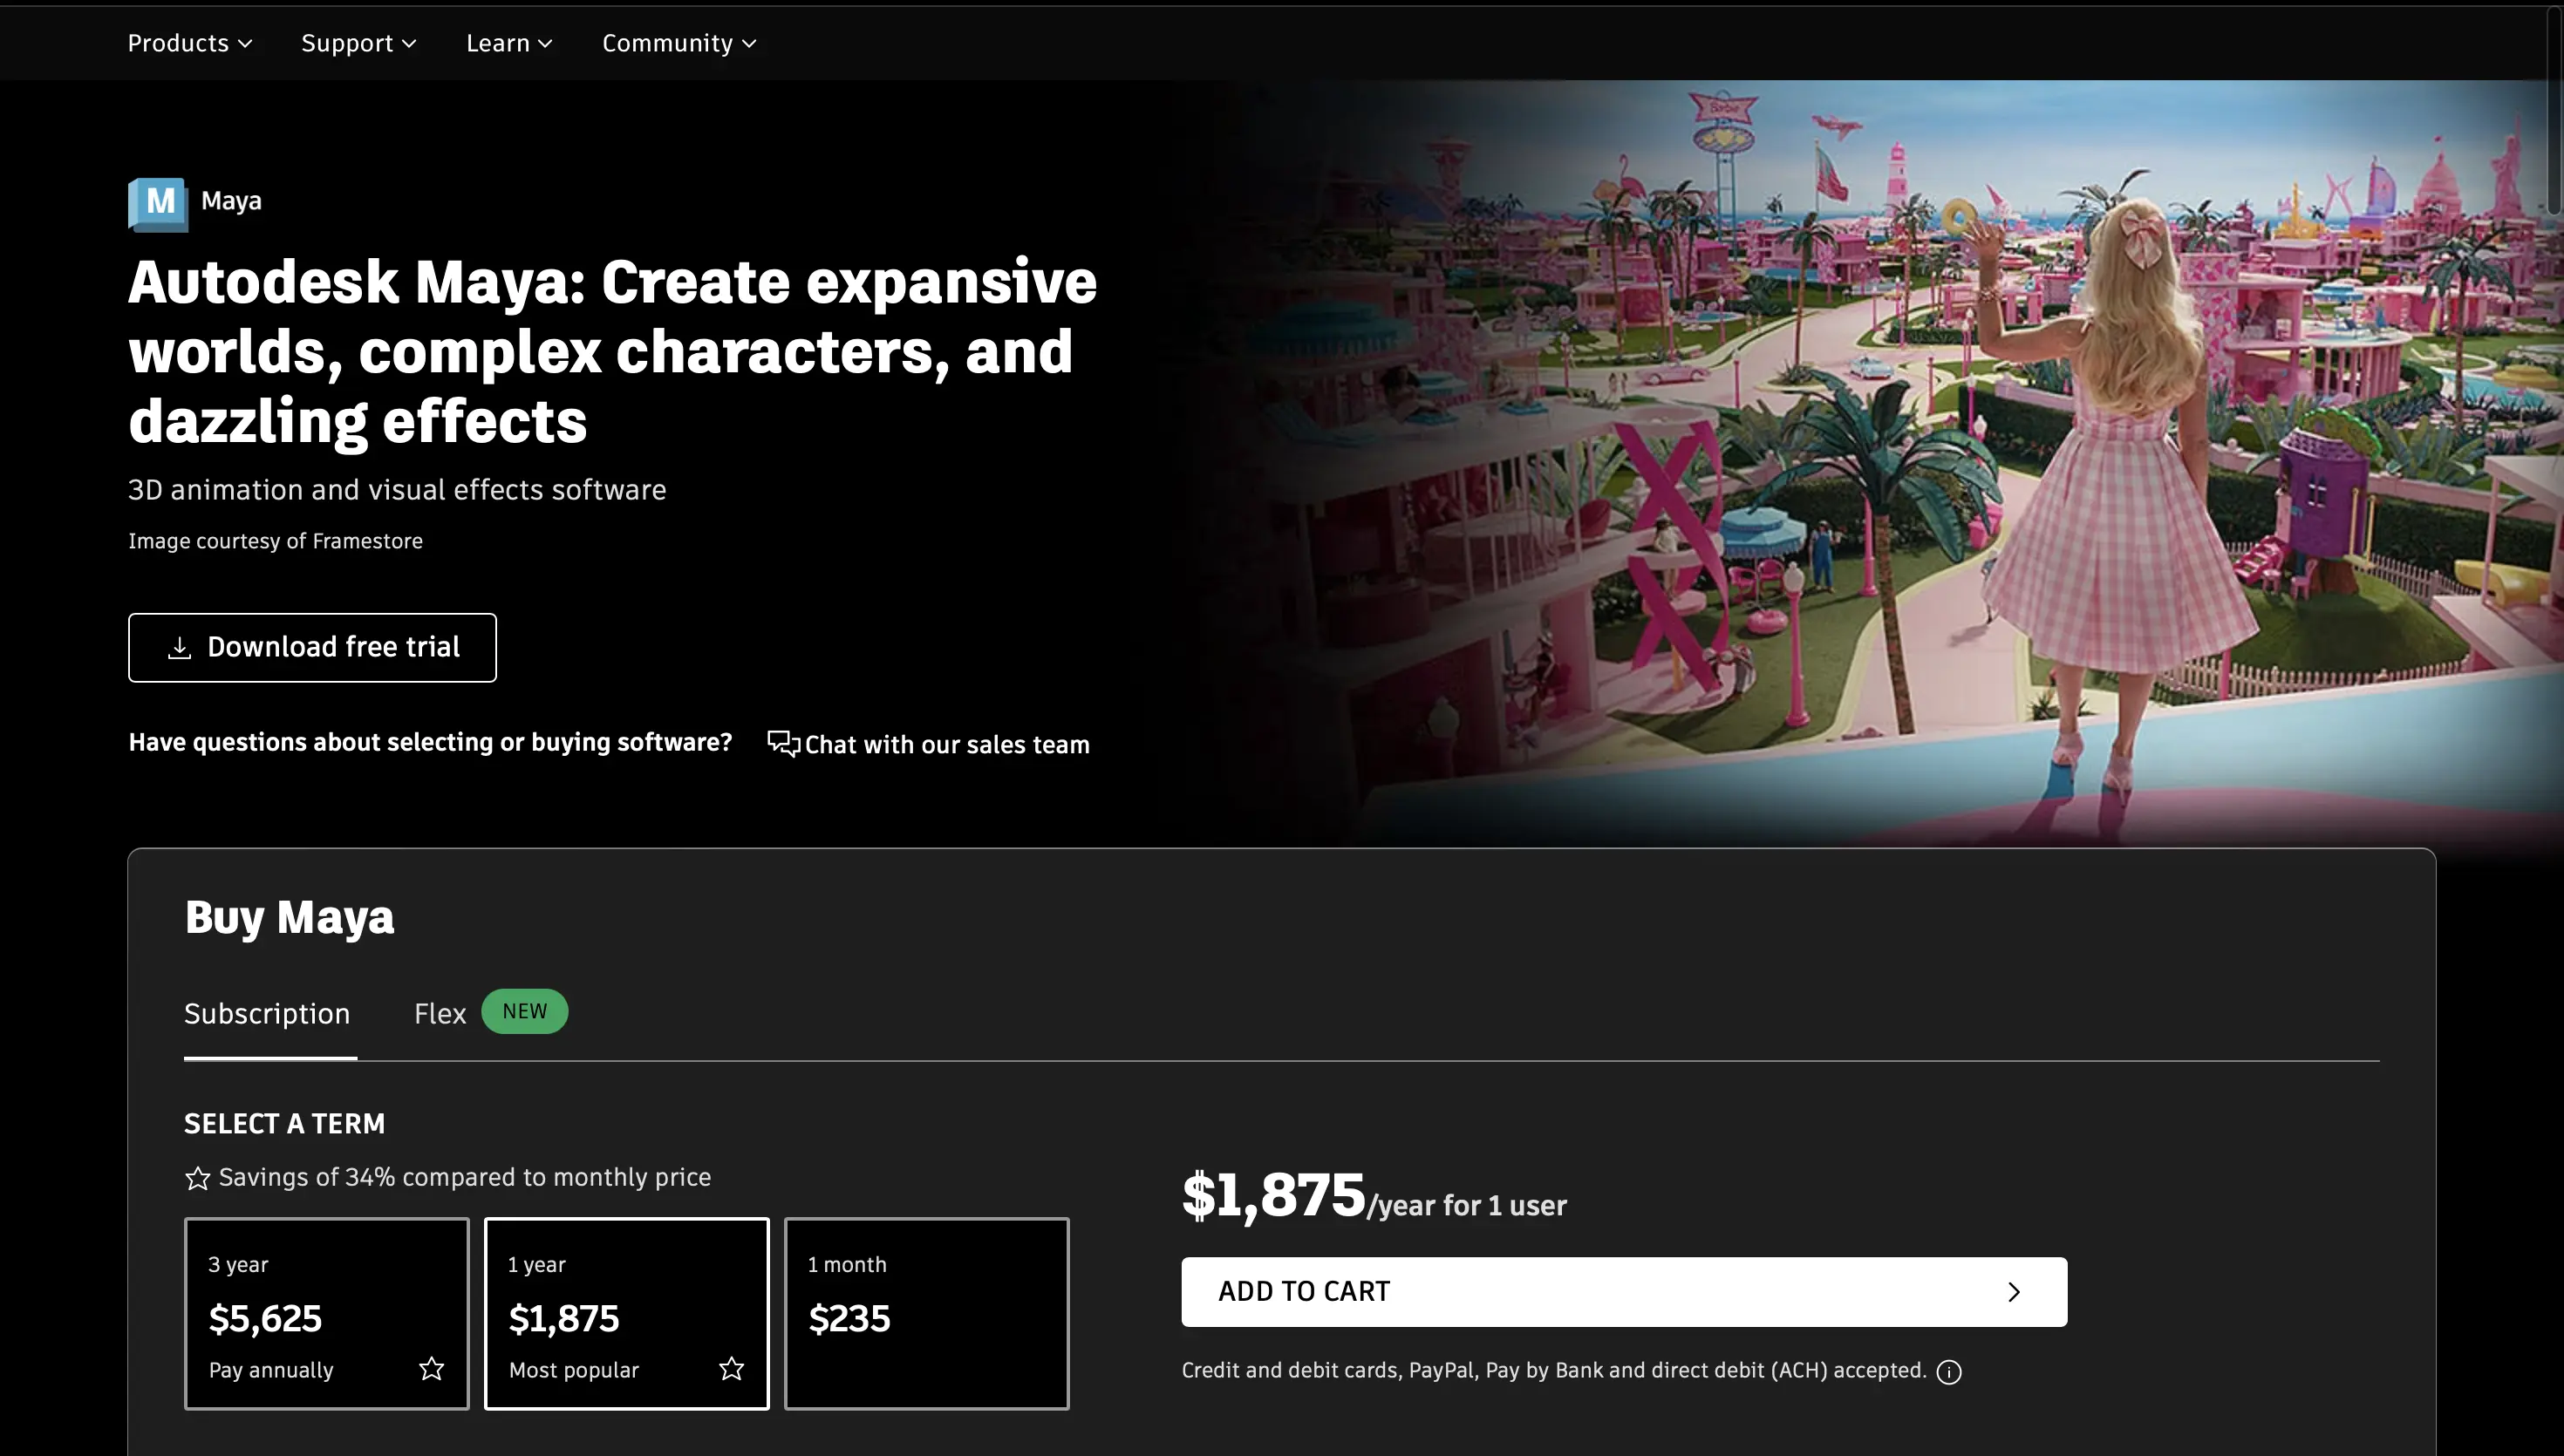Click 'Most popular' label in 1 year card

(573, 1370)
